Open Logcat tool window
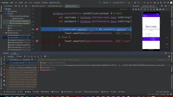The height and width of the screenshot is (97, 173). click(78, 92)
